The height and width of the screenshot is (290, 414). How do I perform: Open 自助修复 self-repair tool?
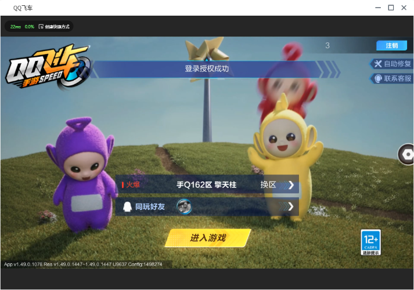point(391,64)
